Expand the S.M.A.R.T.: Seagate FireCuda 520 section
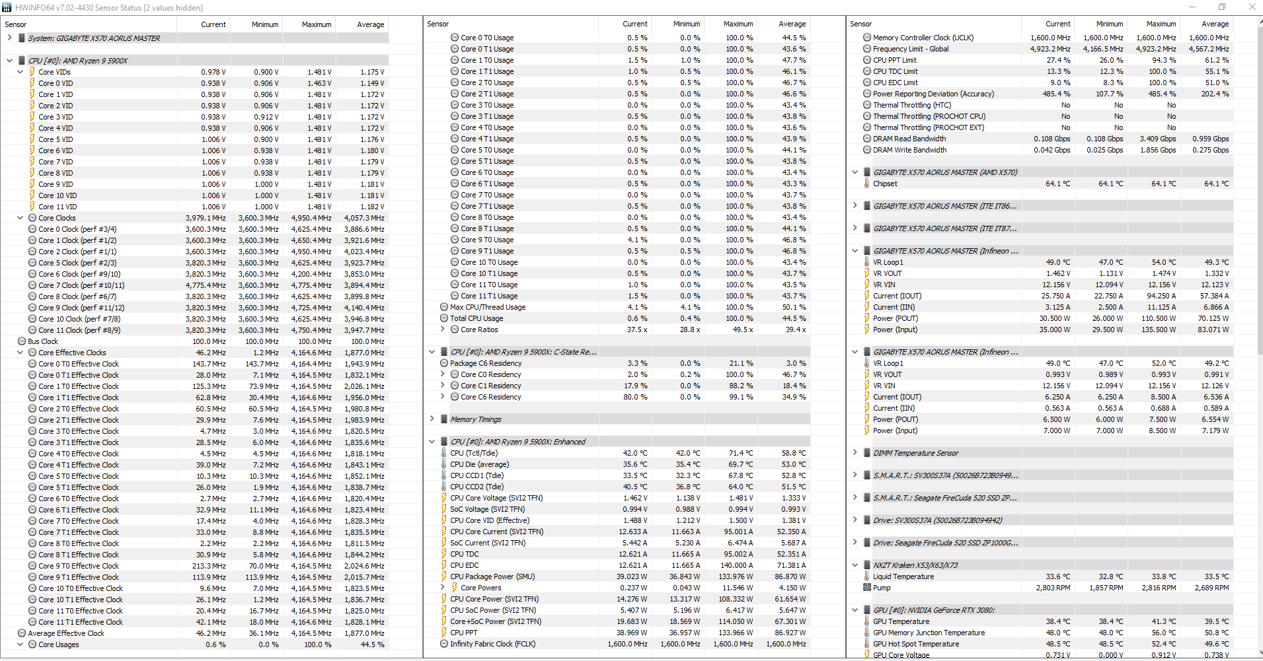 (855, 498)
